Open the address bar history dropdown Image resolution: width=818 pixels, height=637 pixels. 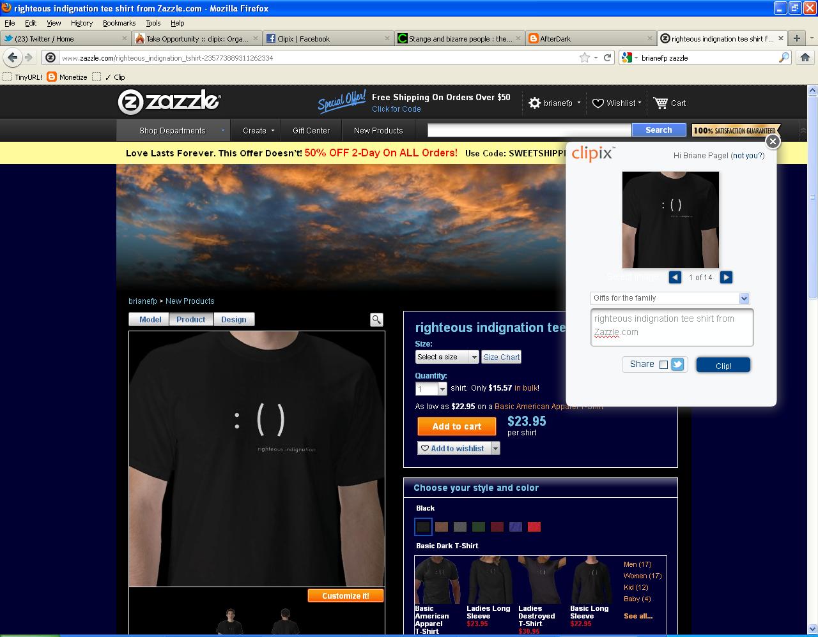tap(596, 57)
